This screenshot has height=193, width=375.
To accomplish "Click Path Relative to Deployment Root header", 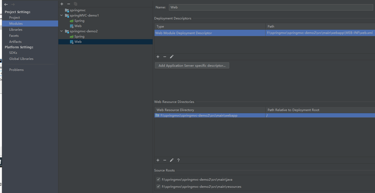I will click(320, 110).
